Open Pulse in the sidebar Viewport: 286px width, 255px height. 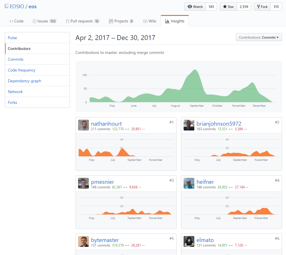click(x=37, y=38)
